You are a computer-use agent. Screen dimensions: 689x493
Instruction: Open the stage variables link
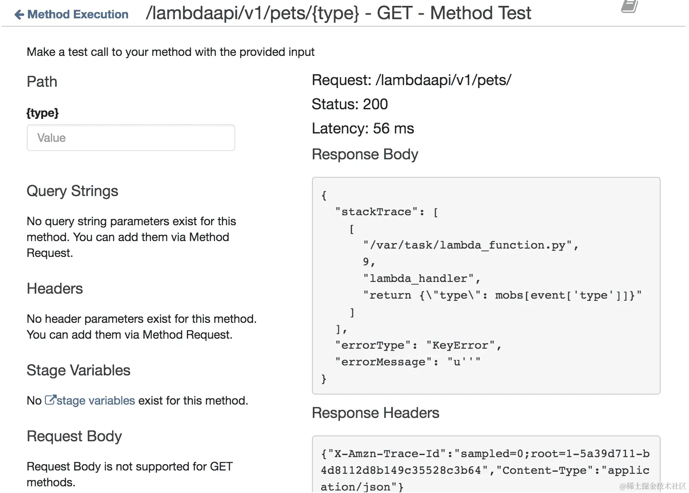(96, 401)
